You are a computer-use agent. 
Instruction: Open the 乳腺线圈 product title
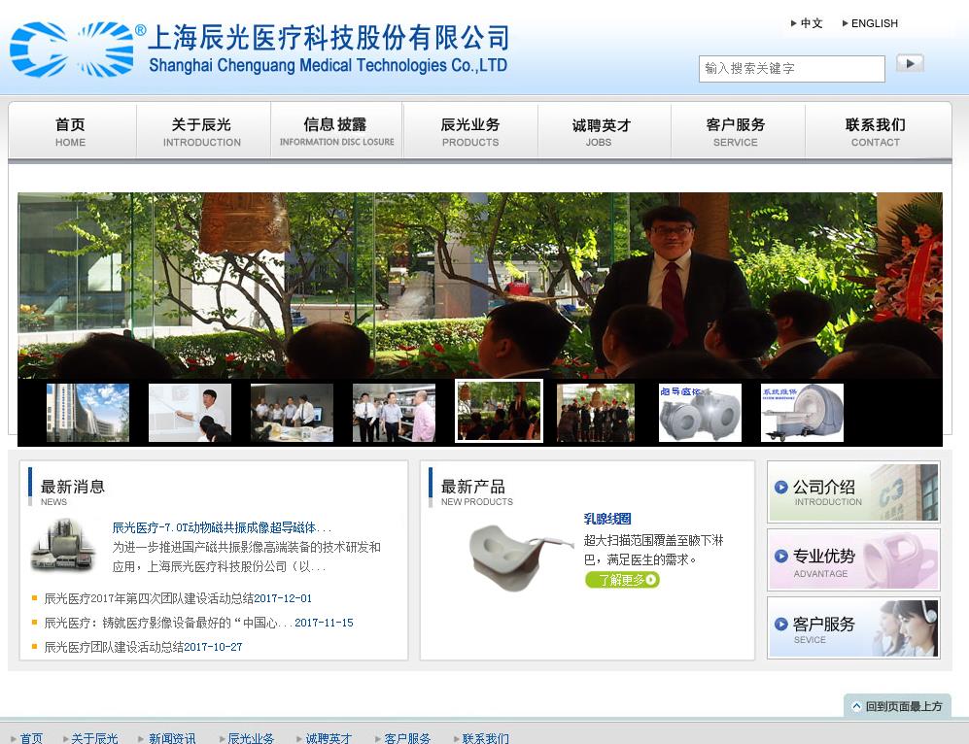pos(606,519)
